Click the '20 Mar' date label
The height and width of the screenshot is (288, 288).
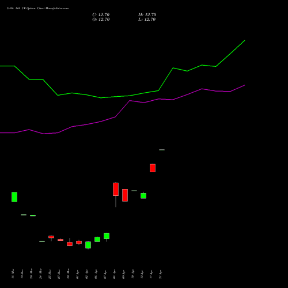[31, 274]
